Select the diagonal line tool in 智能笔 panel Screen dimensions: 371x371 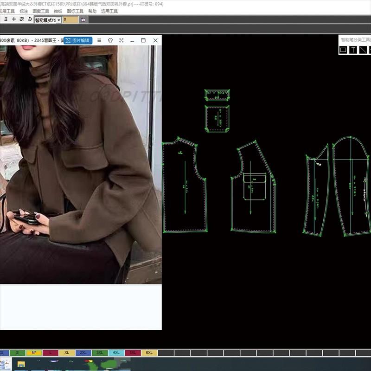tap(363, 50)
